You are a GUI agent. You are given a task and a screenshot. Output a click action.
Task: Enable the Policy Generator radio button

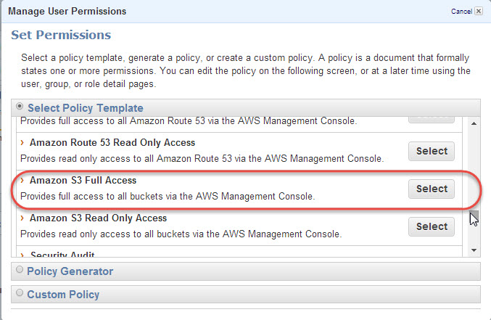[x=20, y=270]
